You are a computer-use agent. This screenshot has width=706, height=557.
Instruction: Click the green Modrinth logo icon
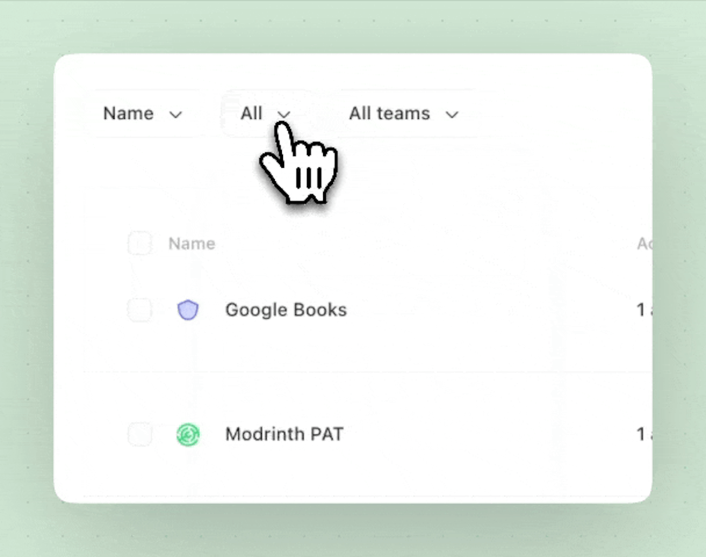[x=188, y=434]
